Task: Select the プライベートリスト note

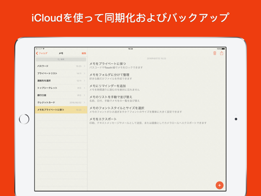Action: tap(61, 73)
